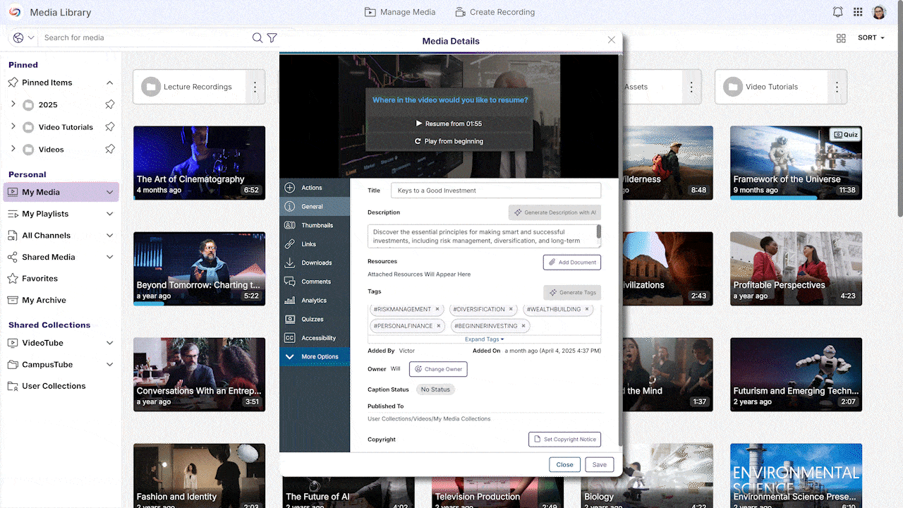Select the Analytics tab in sidebar

(x=314, y=301)
